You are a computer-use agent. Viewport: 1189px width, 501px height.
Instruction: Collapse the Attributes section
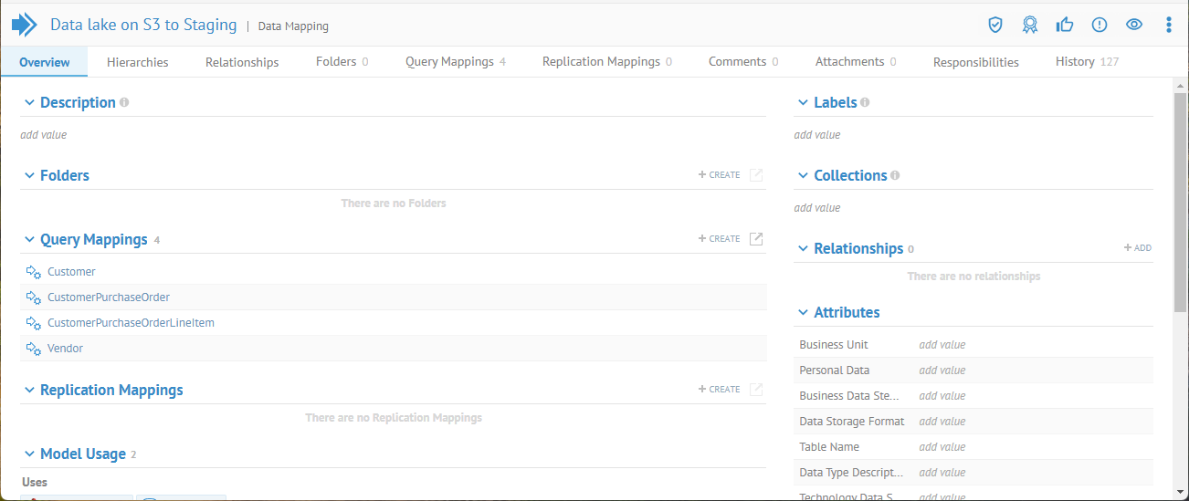point(803,313)
